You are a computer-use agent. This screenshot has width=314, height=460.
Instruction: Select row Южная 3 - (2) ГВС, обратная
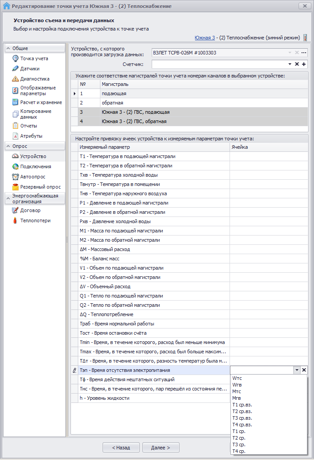click(189, 121)
